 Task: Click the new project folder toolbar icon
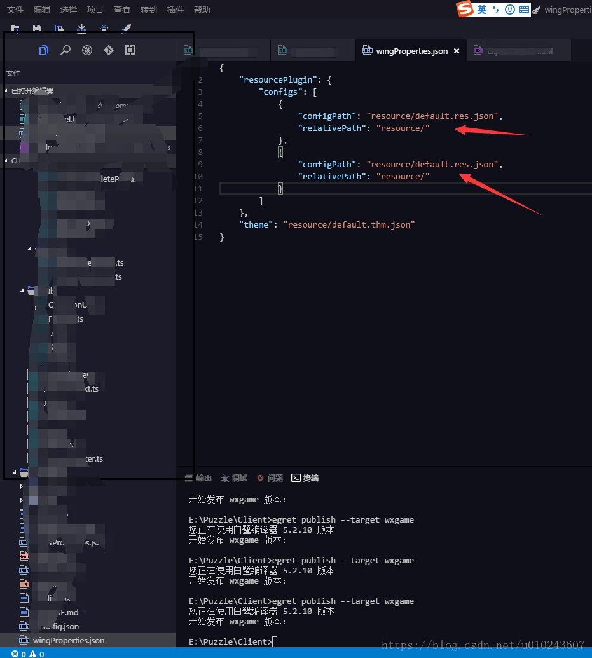click(x=15, y=28)
